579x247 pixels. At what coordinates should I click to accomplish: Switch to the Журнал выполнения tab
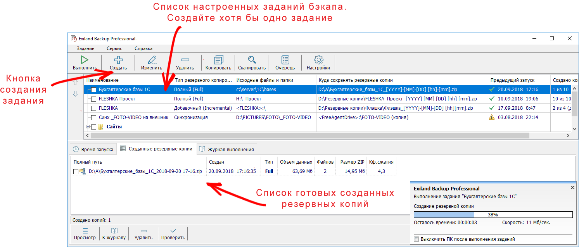coord(227,149)
